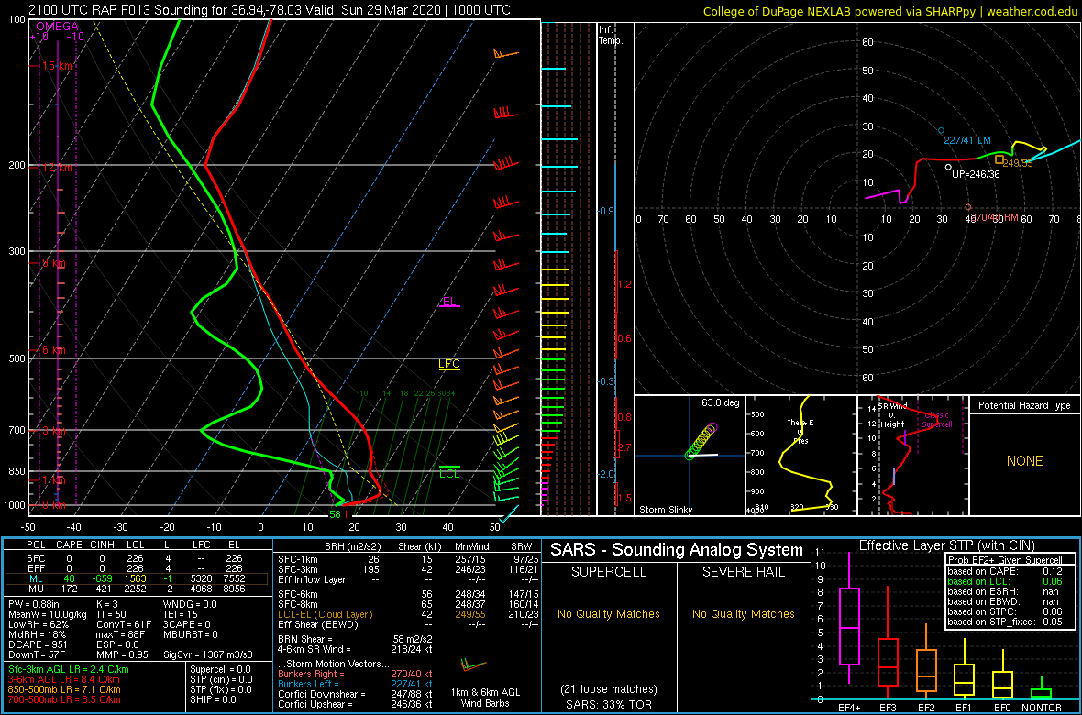Click the yellow EF0 box plot

[1003, 683]
